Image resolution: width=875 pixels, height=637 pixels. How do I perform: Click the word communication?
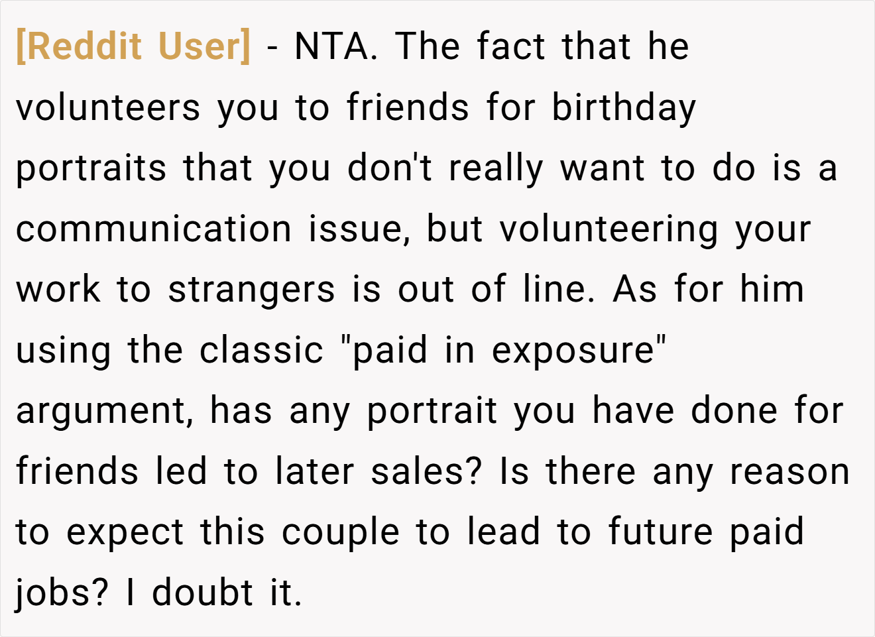point(154,229)
